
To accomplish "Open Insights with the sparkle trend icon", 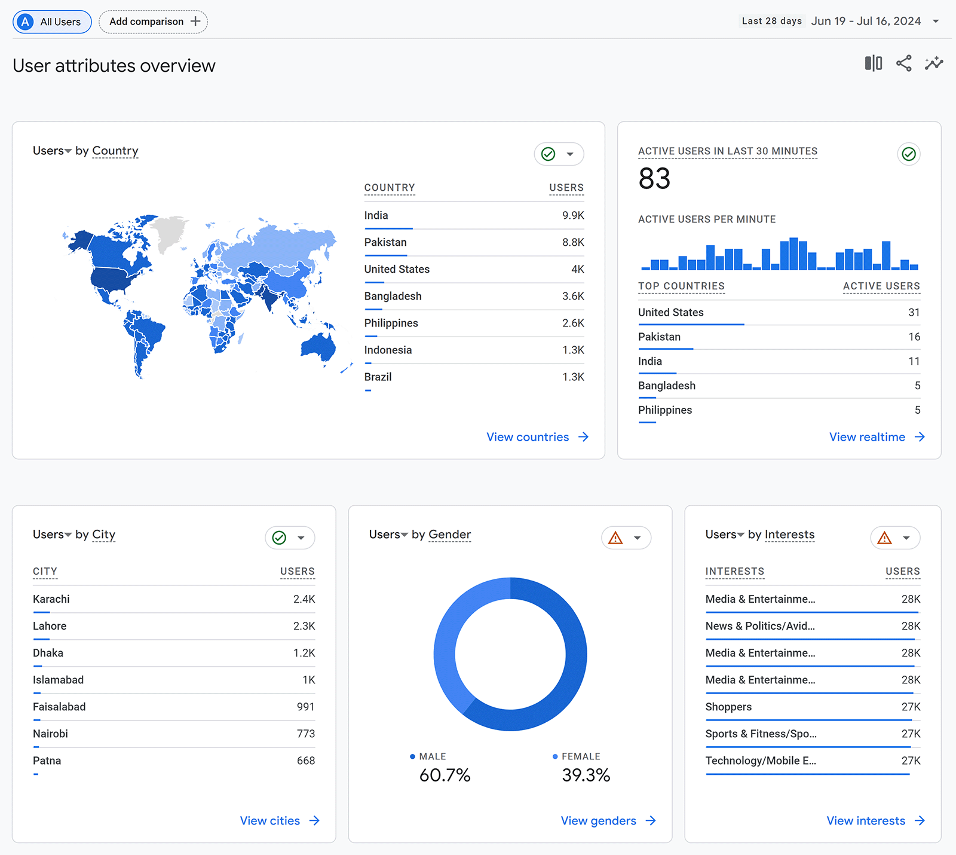I will point(934,63).
